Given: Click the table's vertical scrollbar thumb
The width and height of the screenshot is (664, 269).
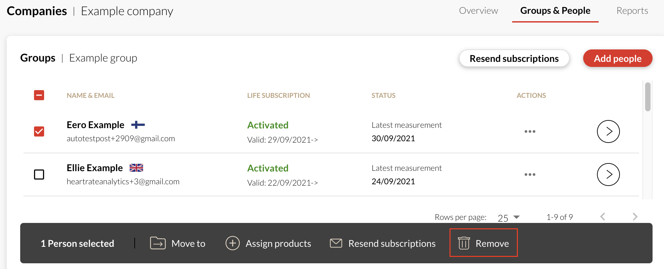Looking at the screenshot, I should 648,97.
